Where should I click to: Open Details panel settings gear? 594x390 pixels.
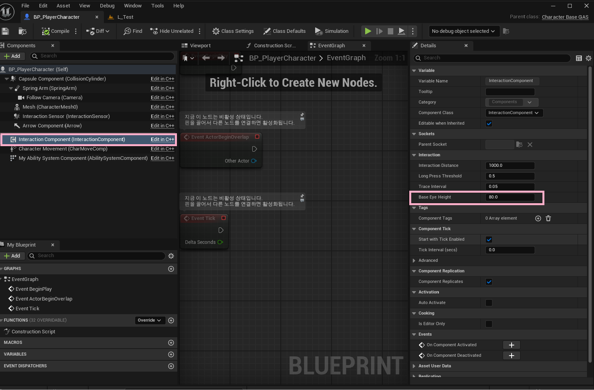tap(589, 58)
